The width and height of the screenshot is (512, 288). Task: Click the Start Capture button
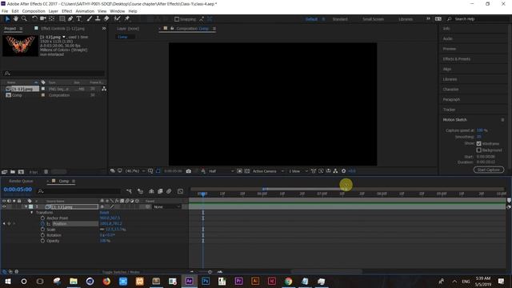489,170
